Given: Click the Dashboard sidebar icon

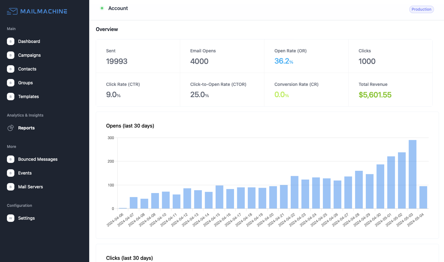Looking at the screenshot, I should 11,41.
